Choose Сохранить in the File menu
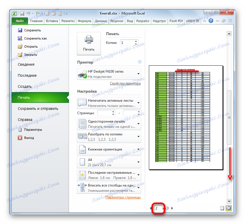The image size is (245, 224). (x=29, y=30)
